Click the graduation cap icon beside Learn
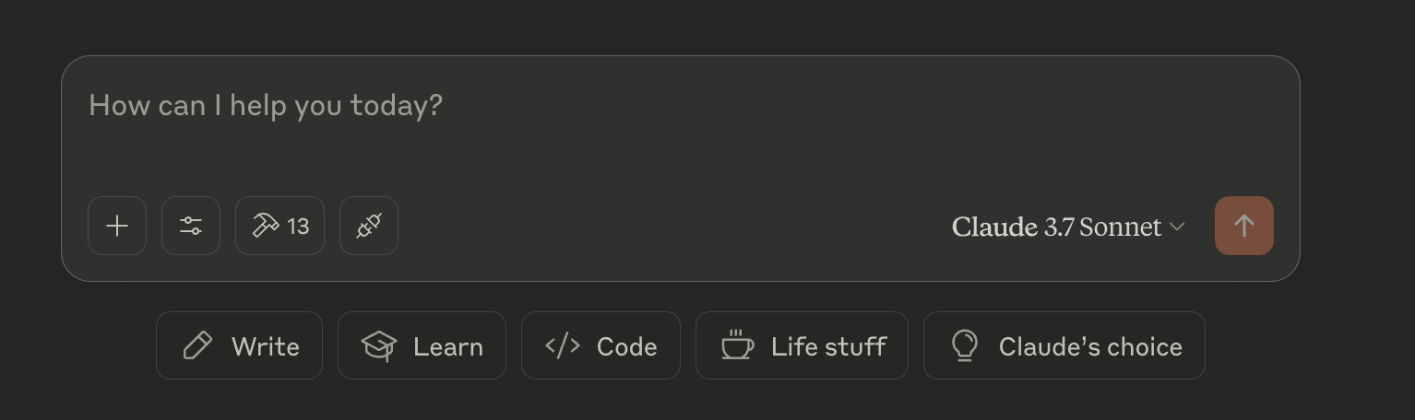1415x420 pixels. point(379,346)
